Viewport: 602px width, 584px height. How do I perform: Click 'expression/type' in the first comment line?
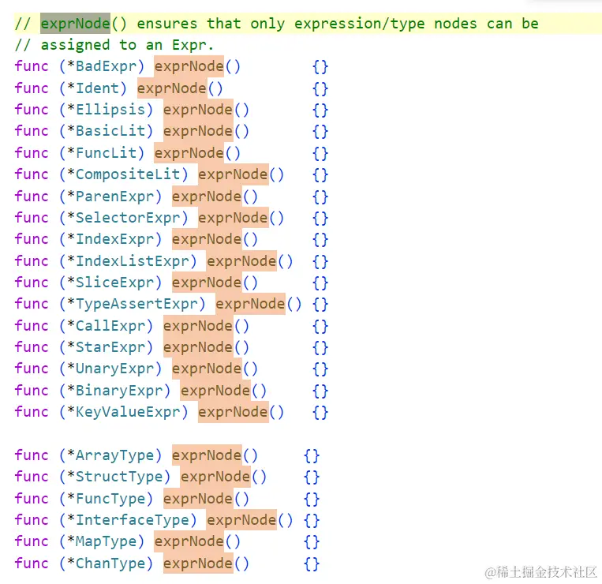click(x=359, y=24)
